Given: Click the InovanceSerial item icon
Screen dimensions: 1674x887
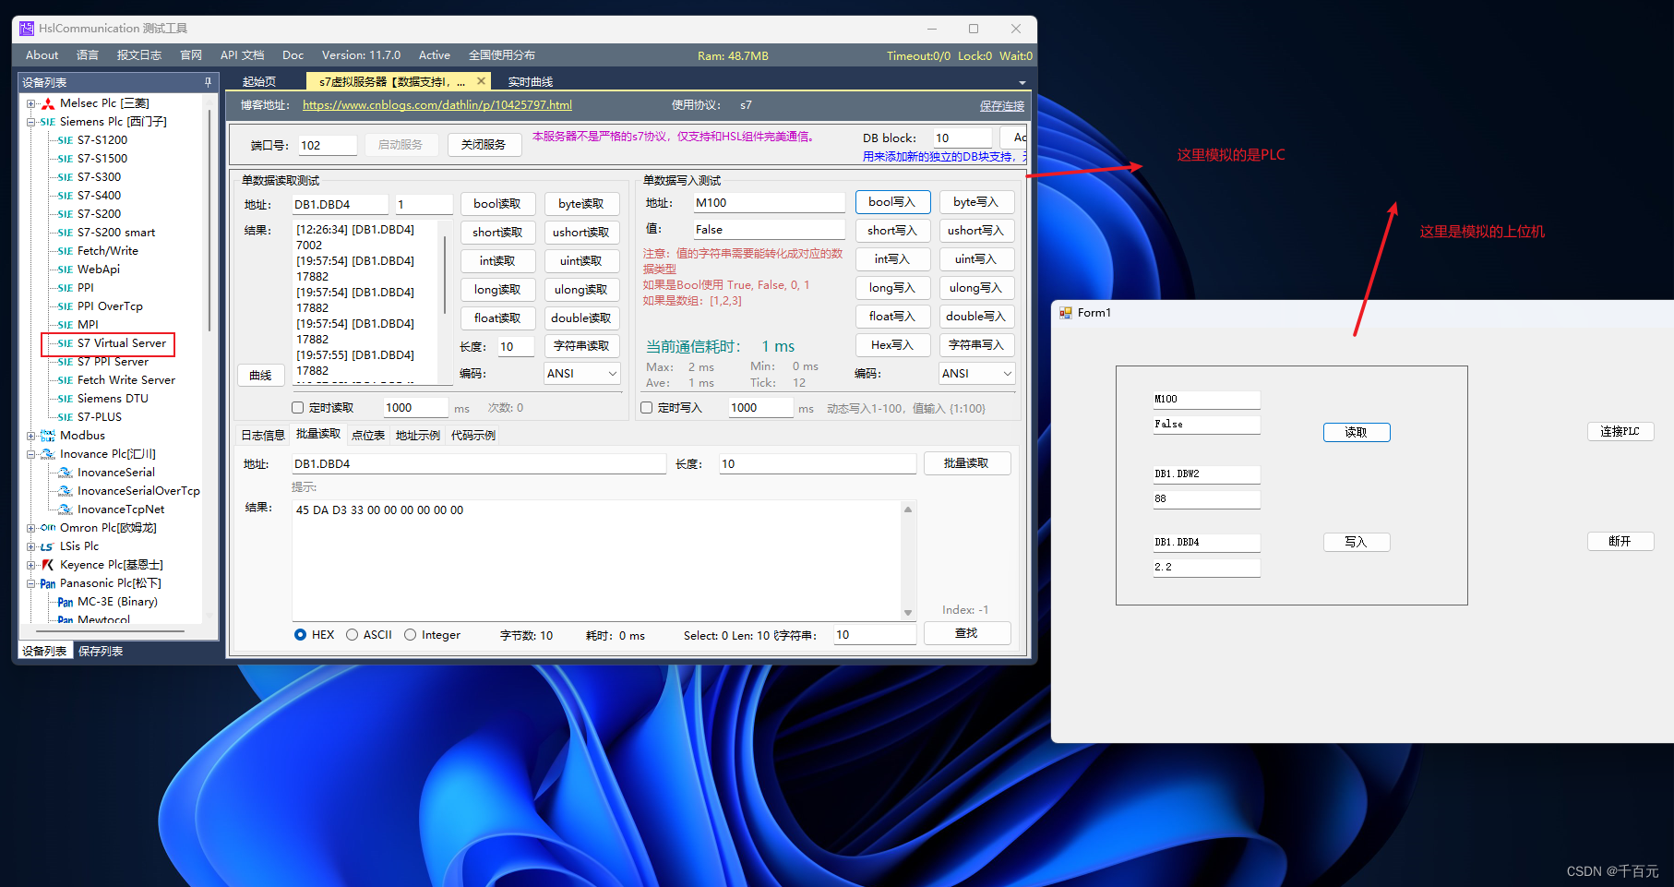Looking at the screenshot, I should tap(66, 473).
